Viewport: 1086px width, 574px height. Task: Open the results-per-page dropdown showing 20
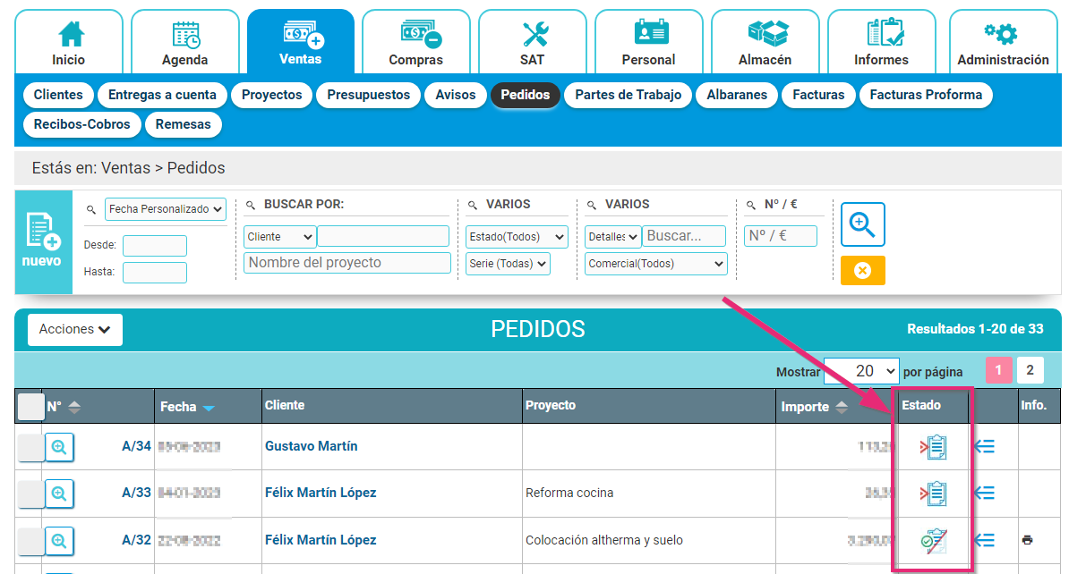pyautogui.click(x=861, y=371)
